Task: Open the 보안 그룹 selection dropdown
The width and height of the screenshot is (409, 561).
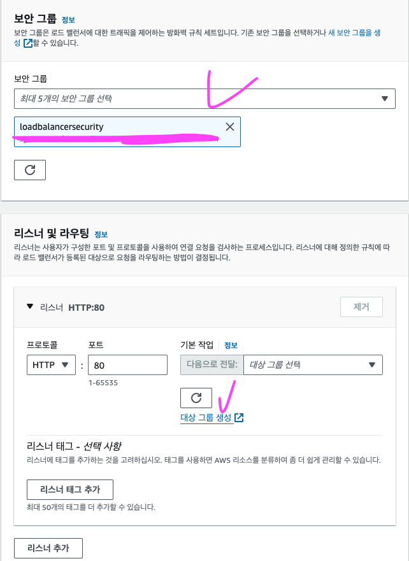Action: coord(204,99)
